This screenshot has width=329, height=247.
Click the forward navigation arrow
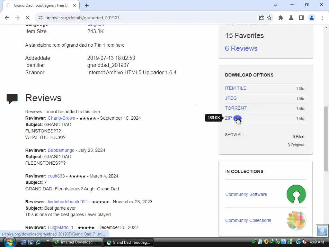pos(17,18)
